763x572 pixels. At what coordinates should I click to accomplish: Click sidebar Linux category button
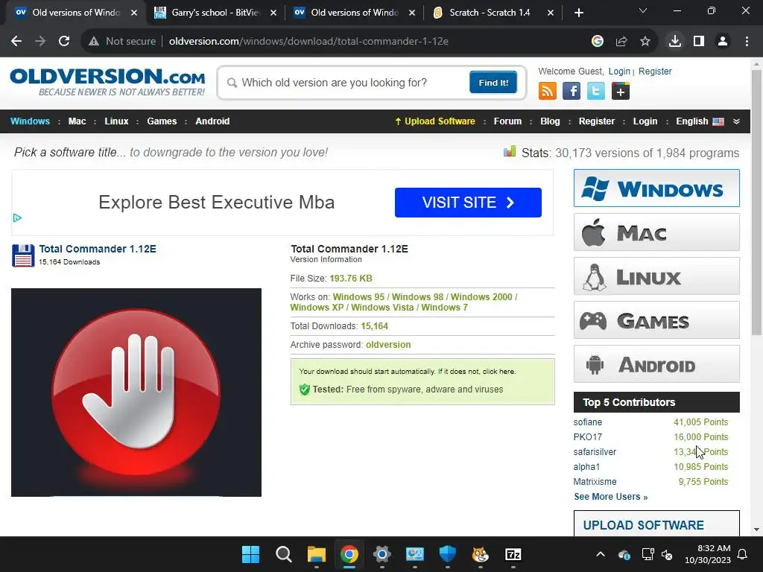click(656, 276)
